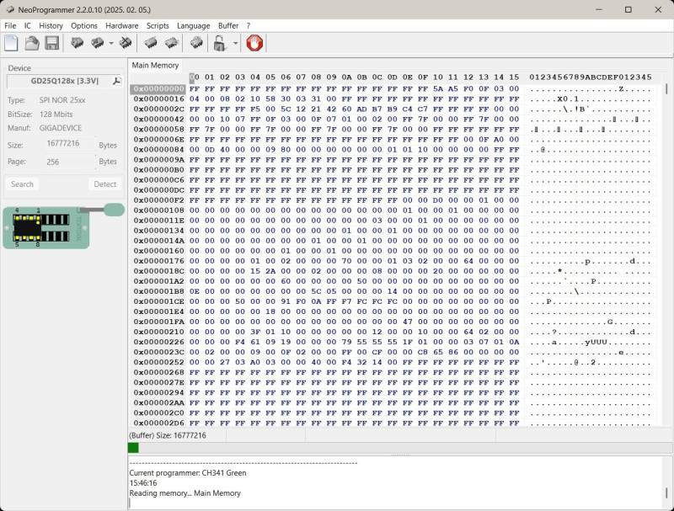Select address row 0x00000226
674x511 pixels.
[158, 342]
